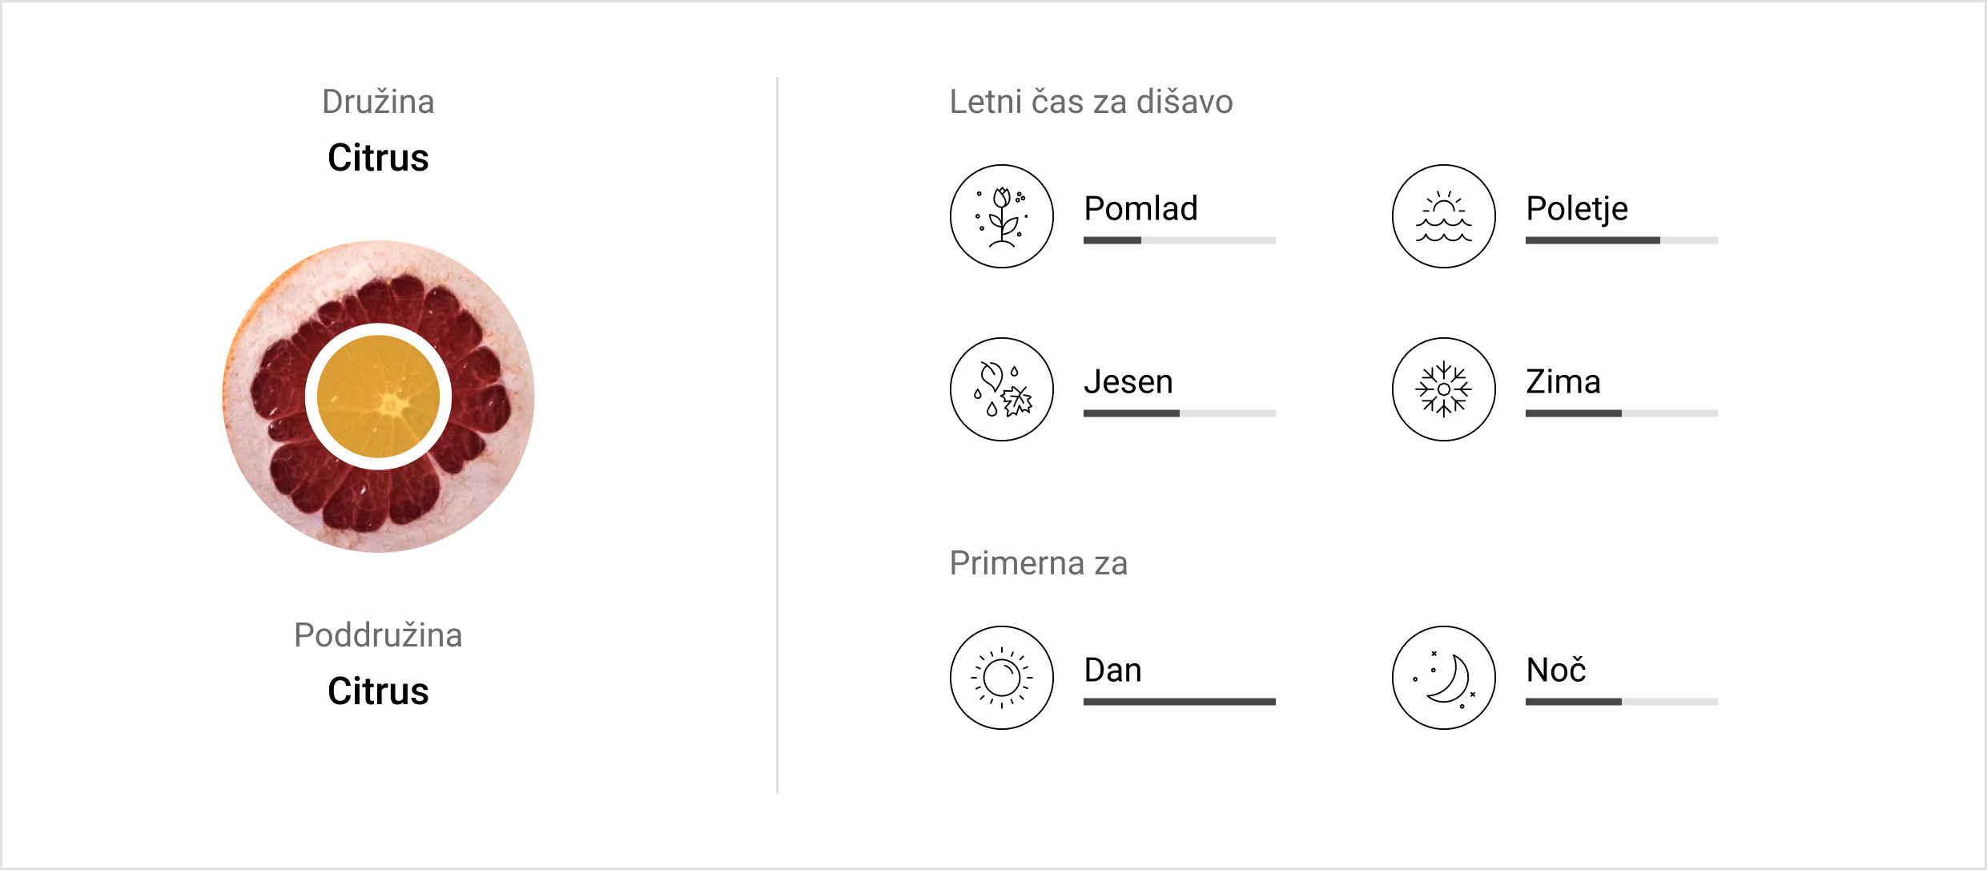
Task: Click the Citrus family name under Družina
Action: tap(378, 158)
